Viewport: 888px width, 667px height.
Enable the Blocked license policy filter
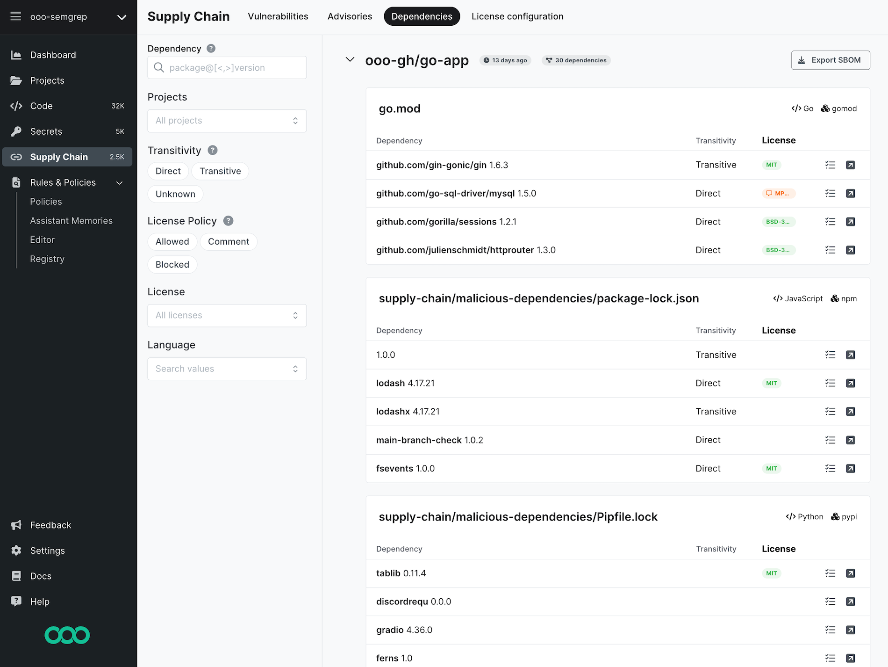(x=172, y=264)
